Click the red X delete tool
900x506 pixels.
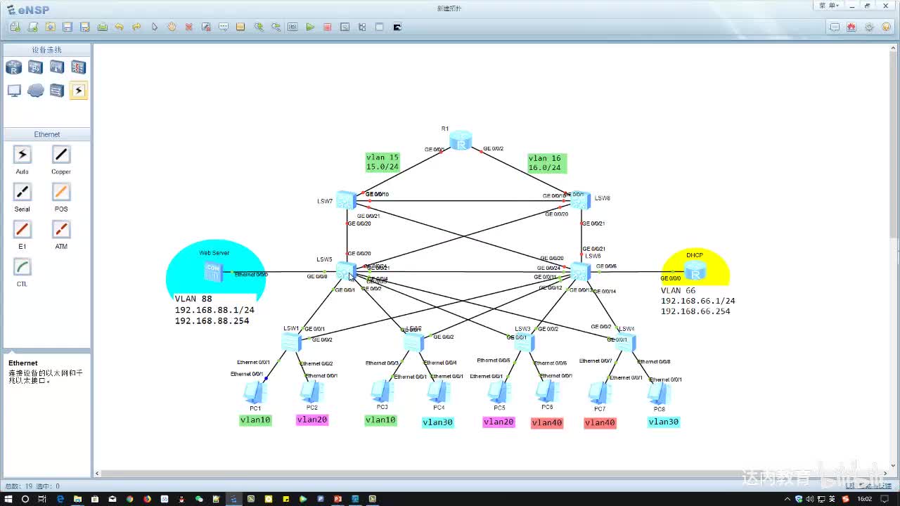(189, 27)
